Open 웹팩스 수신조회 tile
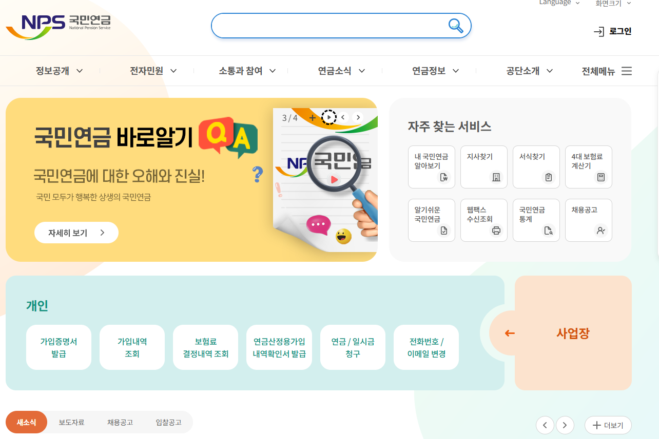Screen dimensions: 659x439 tap(484, 220)
